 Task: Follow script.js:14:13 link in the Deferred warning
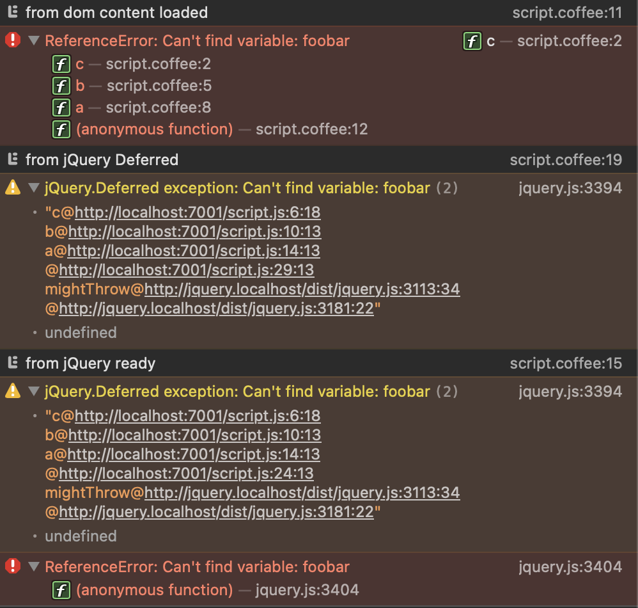click(193, 250)
